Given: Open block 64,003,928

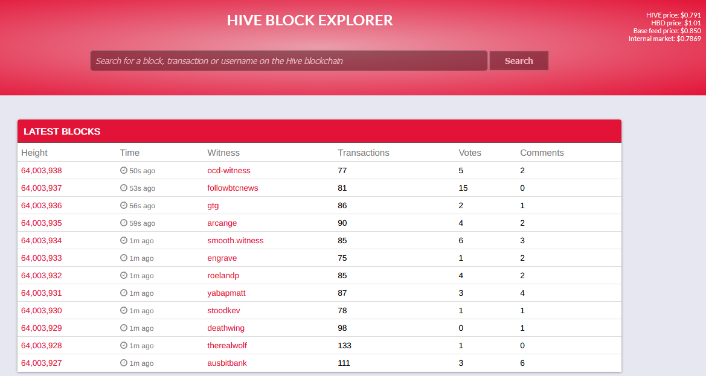Looking at the screenshot, I should point(42,346).
